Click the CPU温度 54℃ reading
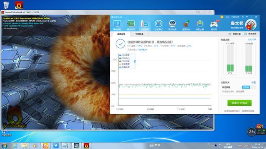Image resolution: width=266 pixels, height=149 pixels. coord(135,46)
